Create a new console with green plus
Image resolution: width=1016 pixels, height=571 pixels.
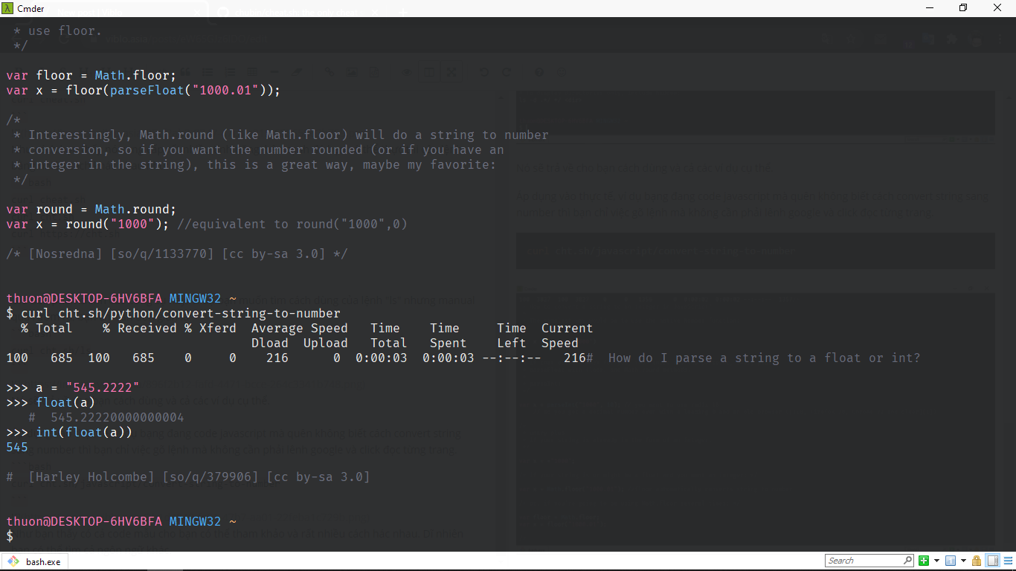(x=924, y=561)
